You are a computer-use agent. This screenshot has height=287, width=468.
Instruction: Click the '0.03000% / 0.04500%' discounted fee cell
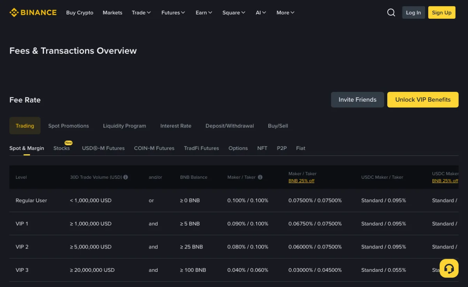[x=315, y=270]
